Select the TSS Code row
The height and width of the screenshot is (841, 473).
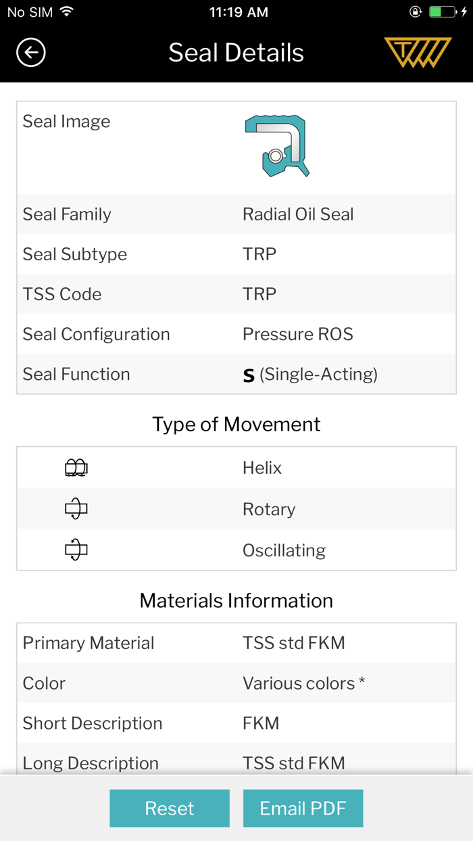[x=236, y=293]
